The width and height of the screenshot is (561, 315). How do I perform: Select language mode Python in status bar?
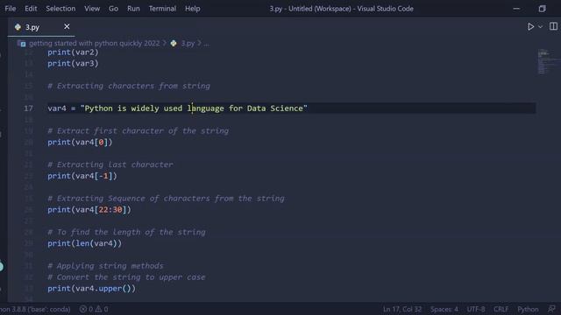pyautogui.click(x=528, y=309)
